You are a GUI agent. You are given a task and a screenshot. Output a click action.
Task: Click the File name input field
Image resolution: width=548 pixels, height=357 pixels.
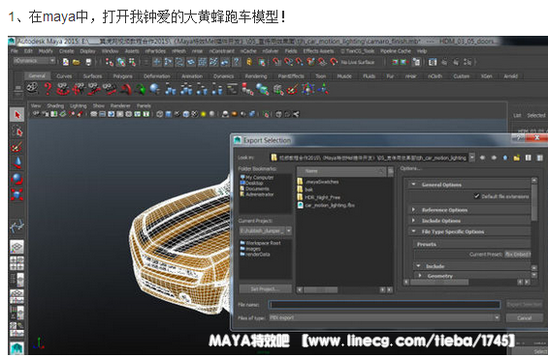(385, 305)
